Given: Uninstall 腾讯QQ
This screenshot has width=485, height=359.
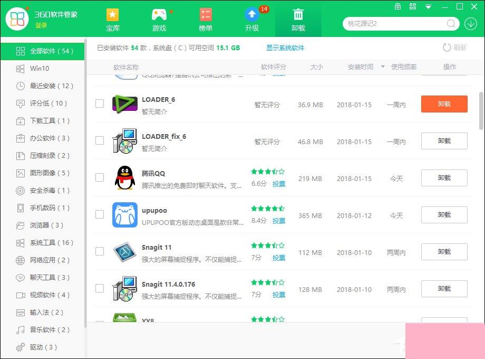Looking at the screenshot, I should (x=444, y=178).
